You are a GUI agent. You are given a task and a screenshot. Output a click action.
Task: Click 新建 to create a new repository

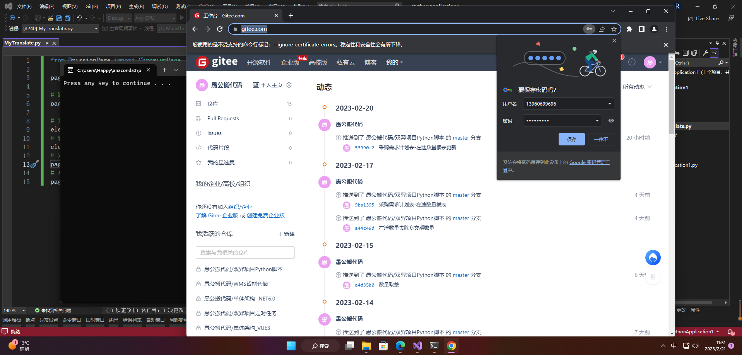click(x=286, y=234)
